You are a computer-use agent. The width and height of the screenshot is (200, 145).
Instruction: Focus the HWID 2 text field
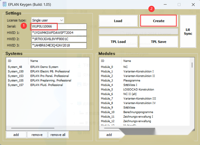pos(59,39)
